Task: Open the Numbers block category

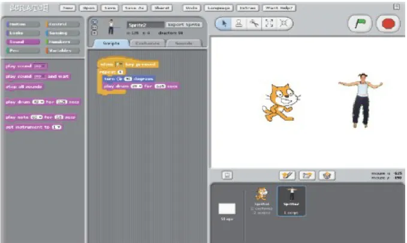Action: point(62,42)
